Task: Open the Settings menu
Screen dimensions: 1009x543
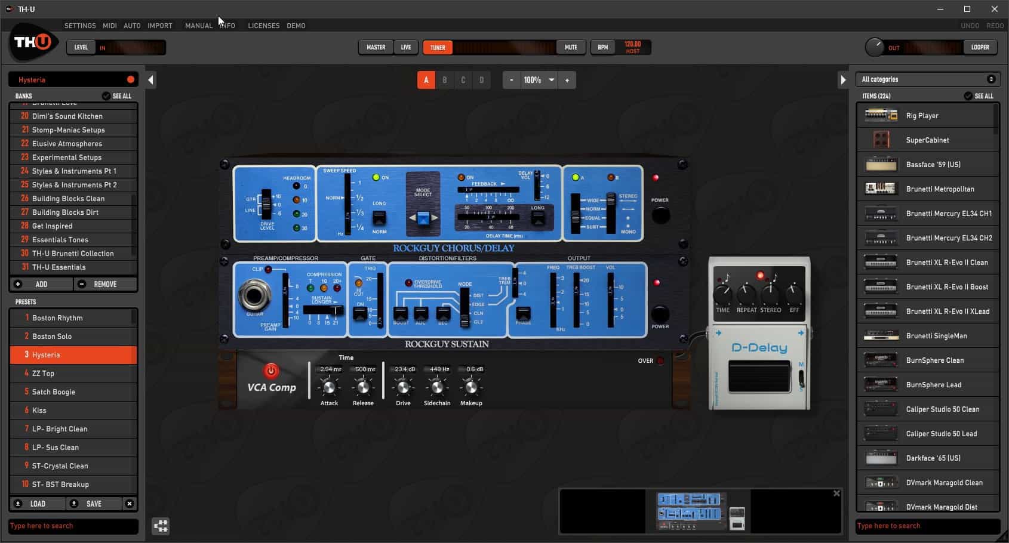Action: (x=80, y=26)
